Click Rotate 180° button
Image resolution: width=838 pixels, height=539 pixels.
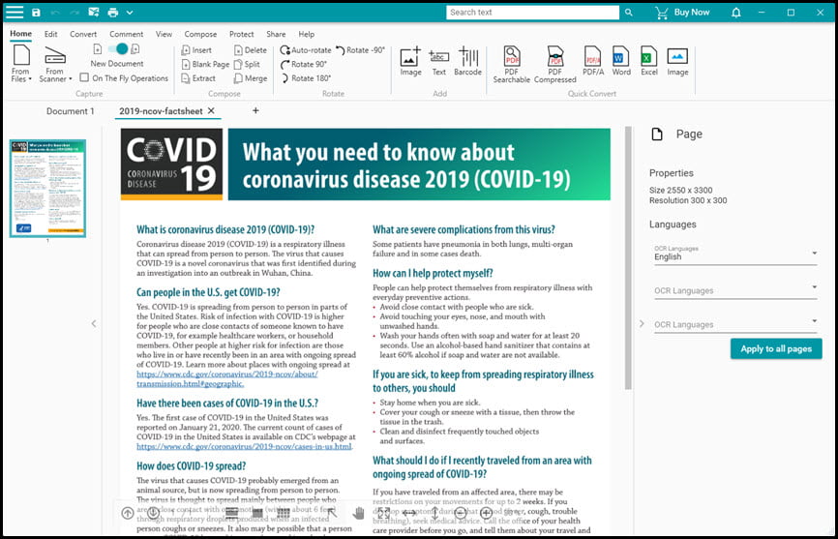tap(306, 78)
